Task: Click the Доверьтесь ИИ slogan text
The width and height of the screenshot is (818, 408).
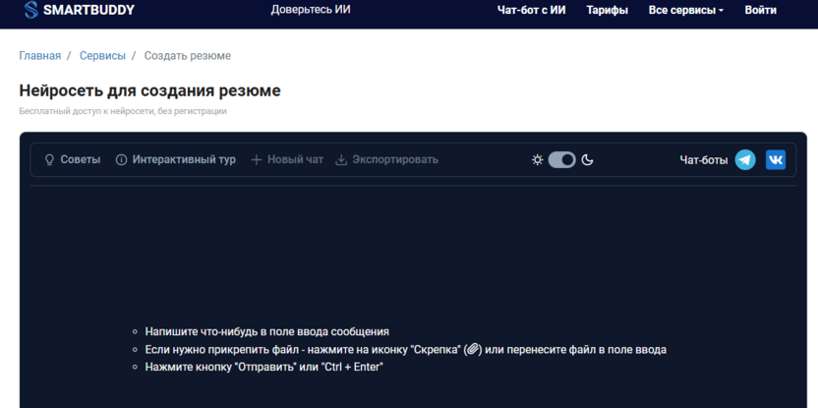Action: pyautogui.click(x=311, y=10)
